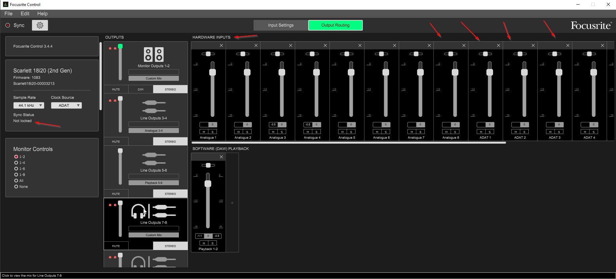Select the Line Outputs 5-6 jack icon
Screen dimensions: 616x279
coord(154,159)
